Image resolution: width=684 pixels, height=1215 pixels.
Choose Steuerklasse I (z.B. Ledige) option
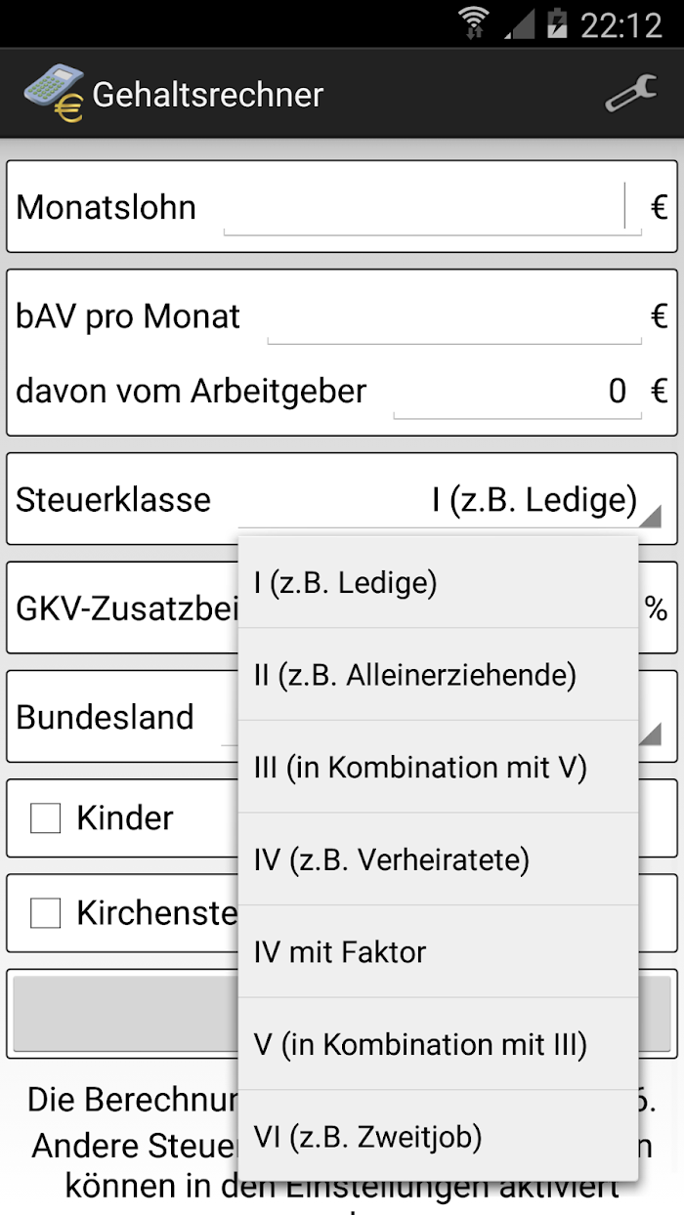coord(438,582)
